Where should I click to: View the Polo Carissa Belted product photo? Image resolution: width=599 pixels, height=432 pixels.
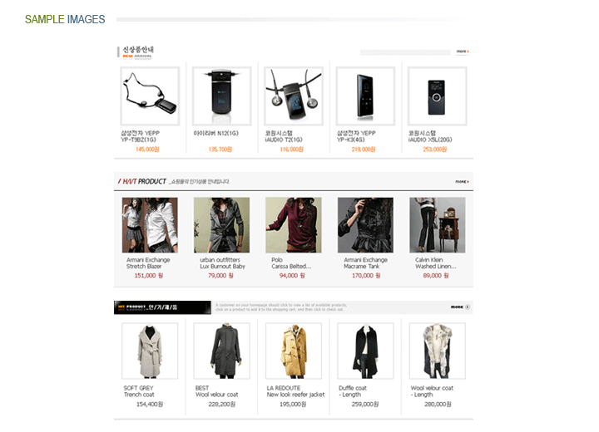pos(294,225)
